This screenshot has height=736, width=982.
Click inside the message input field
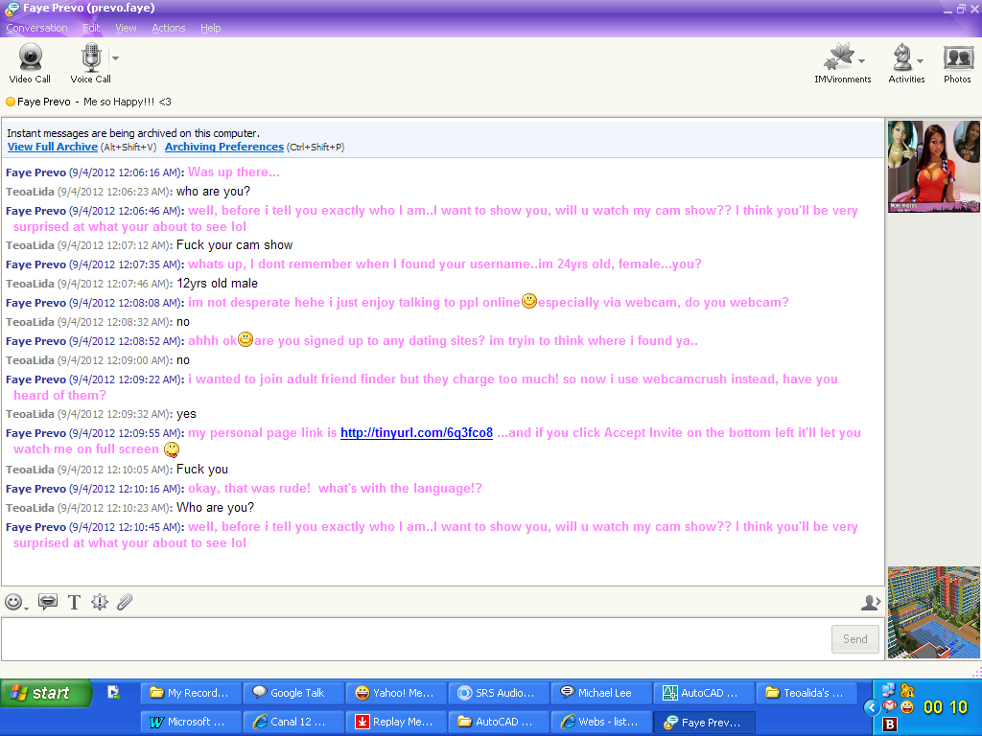[x=416, y=639]
